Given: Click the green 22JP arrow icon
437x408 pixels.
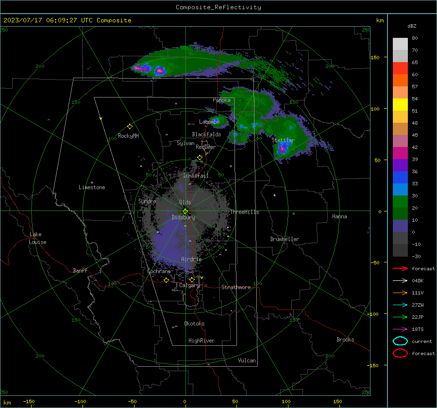Looking at the screenshot, I should pyautogui.click(x=400, y=317).
